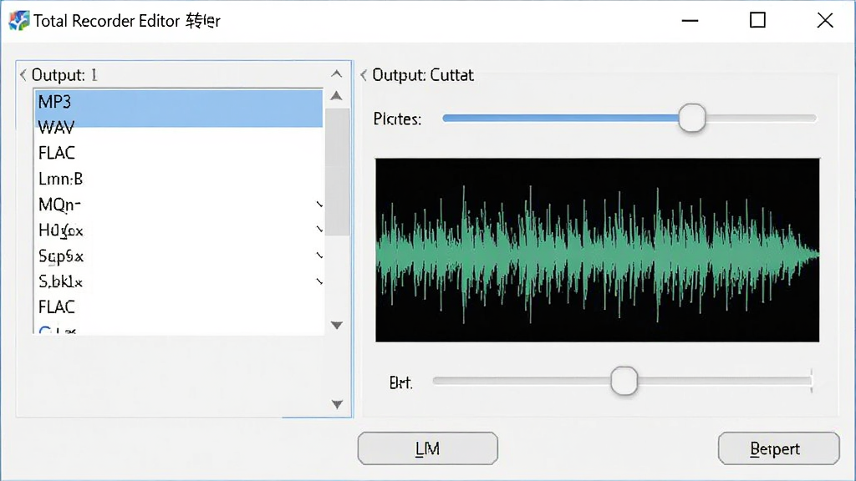This screenshot has width=856, height=481.
Task: Click inside the green waveform display
Action: 597,251
